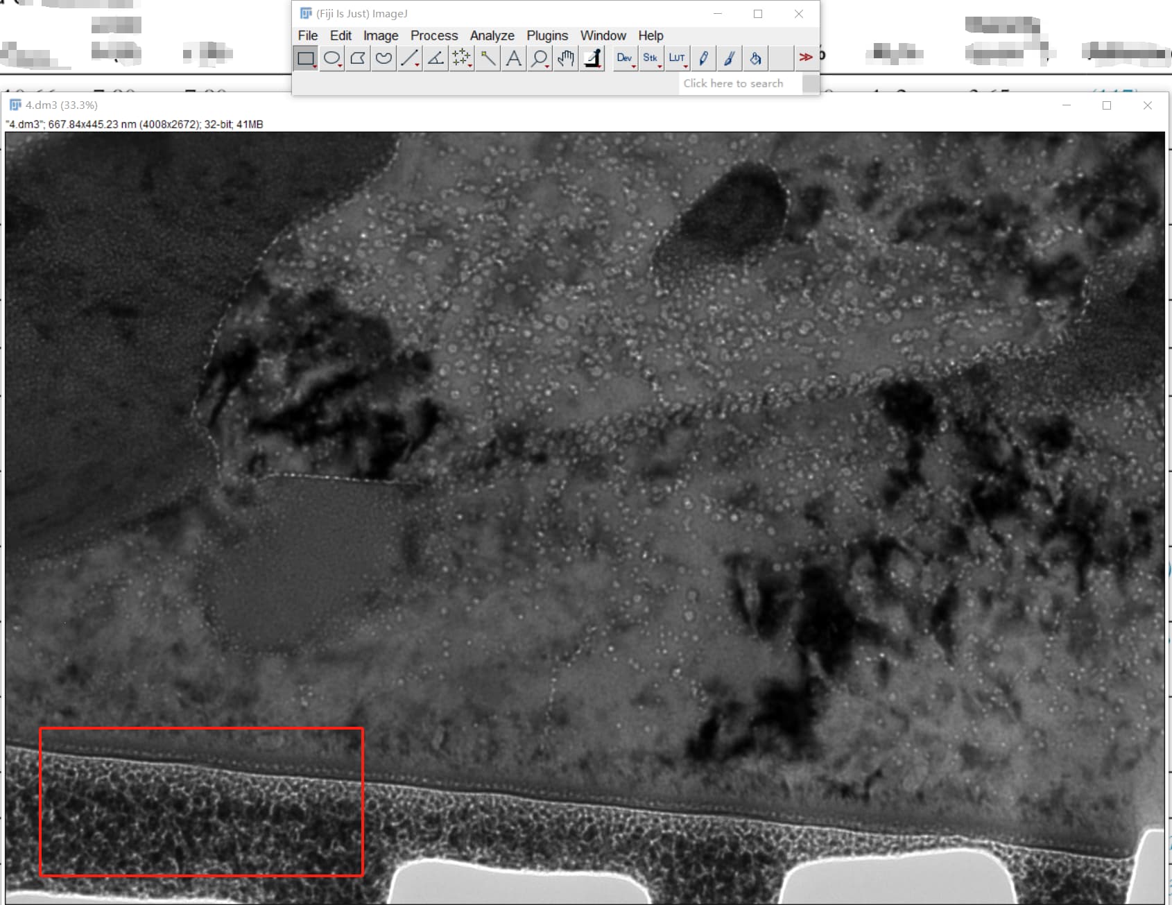The image size is (1172, 905).
Task: Pick the Color picker tool
Action: pyautogui.click(x=591, y=58)
